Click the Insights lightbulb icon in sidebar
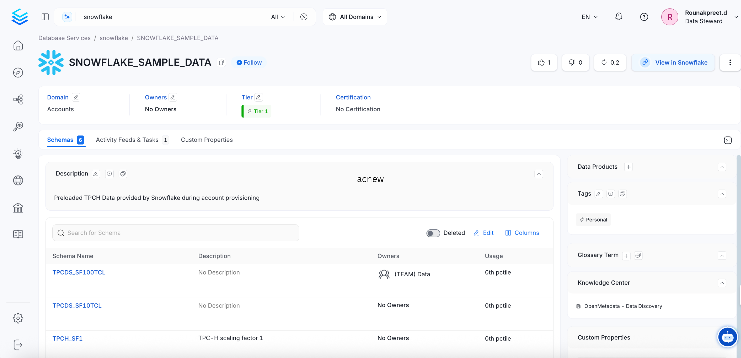Image resolution: width=741 pixels, height=358 pixels. [x=18, y=153]
